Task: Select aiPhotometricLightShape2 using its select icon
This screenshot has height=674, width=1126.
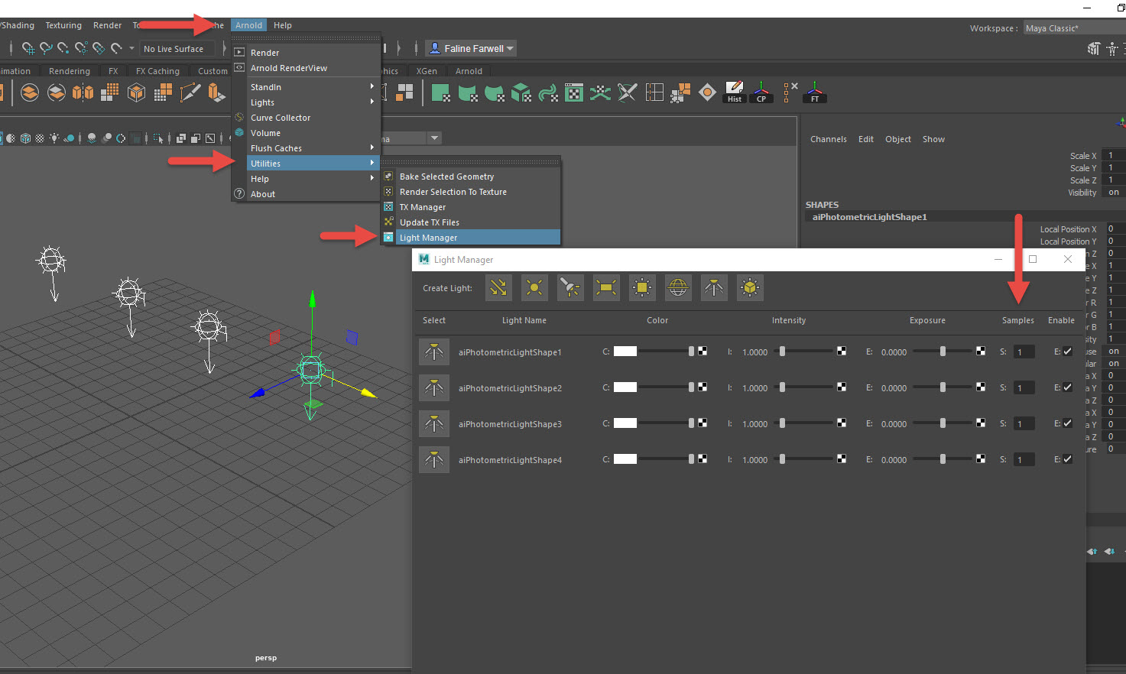Action: 434,388
